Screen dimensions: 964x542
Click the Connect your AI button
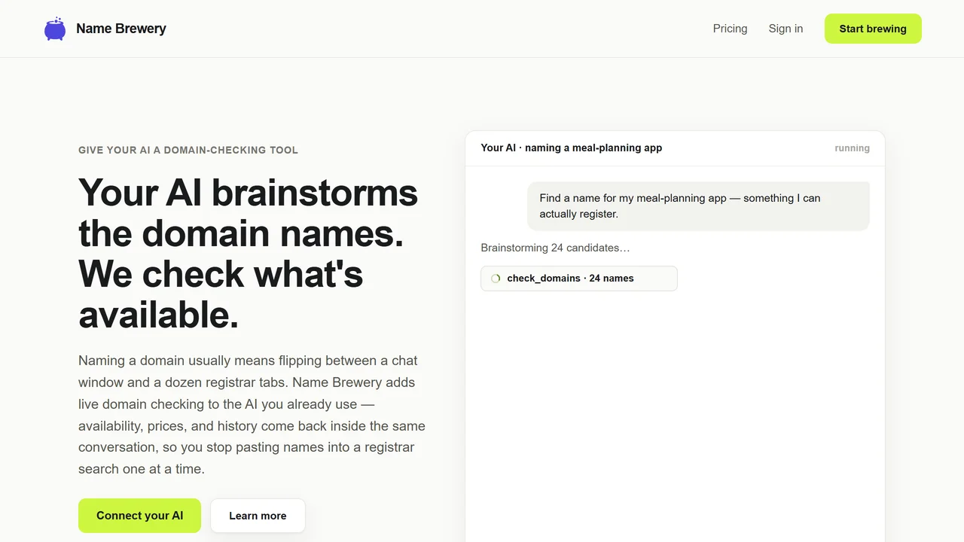pyautogui.click(x=139, y=516)
